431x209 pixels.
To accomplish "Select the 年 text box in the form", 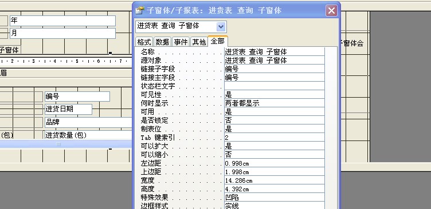I will tap(62, 21).
